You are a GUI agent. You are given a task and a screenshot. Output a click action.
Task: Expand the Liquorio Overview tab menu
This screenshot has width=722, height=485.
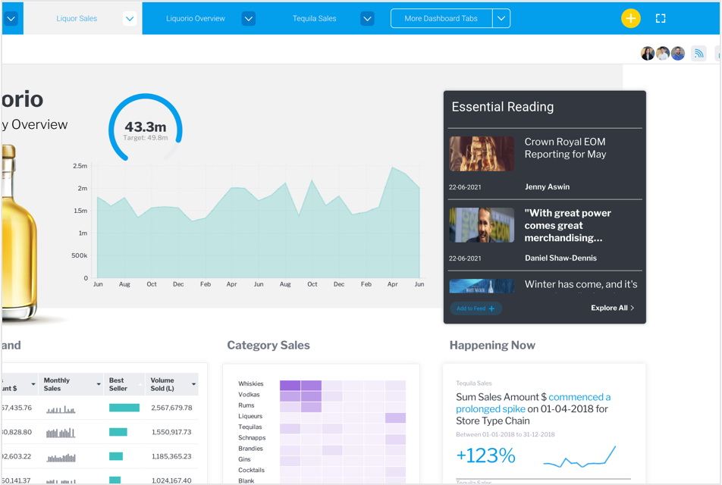point(249,19)
